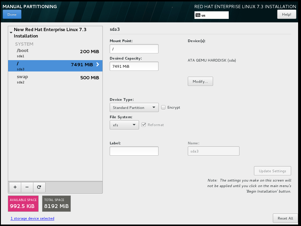Click the remove mount point minus icon

click(x=27, y=187)
